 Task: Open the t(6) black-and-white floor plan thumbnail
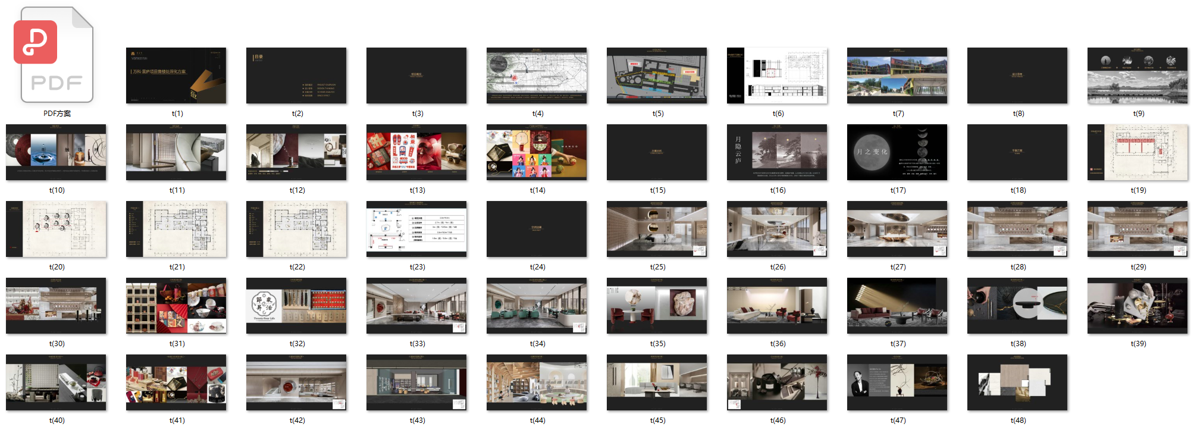pyautogui.click(x=777, y=76)
